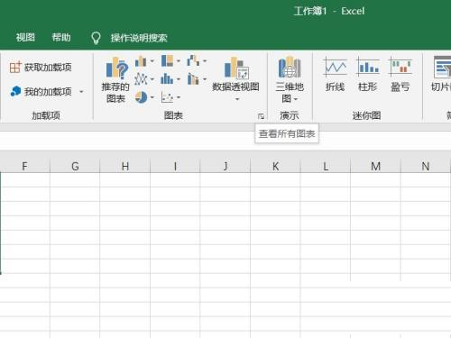The height and width of the screenshot is (338, 451).
Task: Insert pie chart icon
Action: click(x=141, y=97)
